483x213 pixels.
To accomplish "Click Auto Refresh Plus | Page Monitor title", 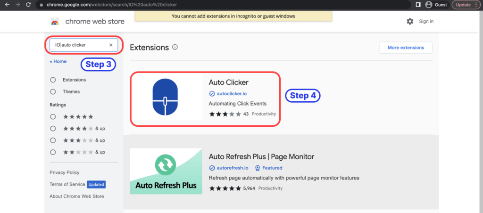I will click(x=261, y=156).
